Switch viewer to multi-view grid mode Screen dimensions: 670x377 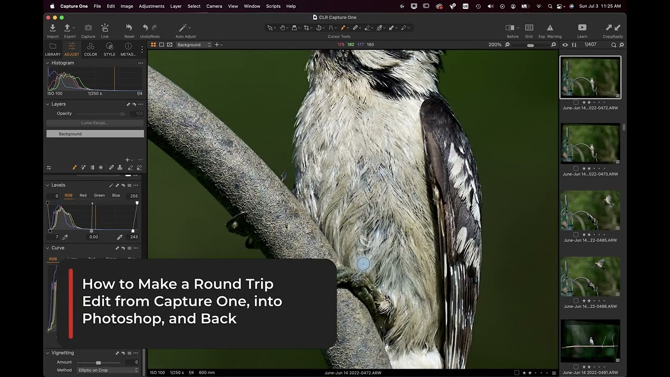(153, 45)
